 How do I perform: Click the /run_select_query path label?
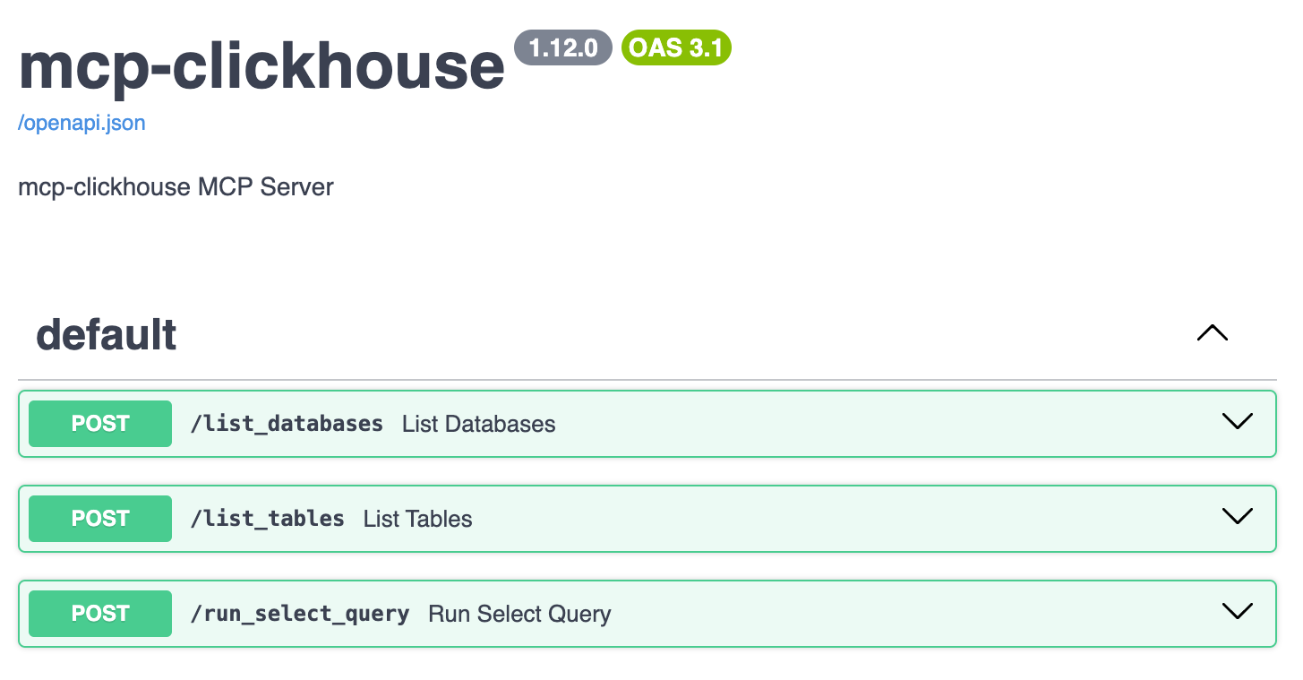click(x=302, y=614)
